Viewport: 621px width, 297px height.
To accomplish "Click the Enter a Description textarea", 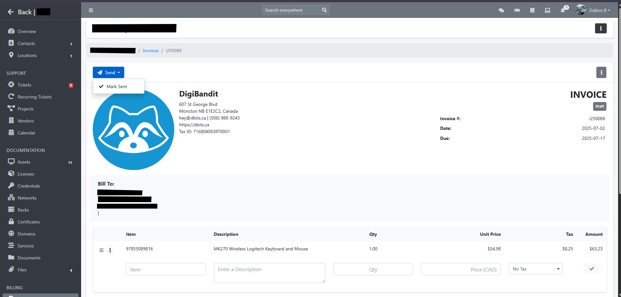I will tap(269, 273).
